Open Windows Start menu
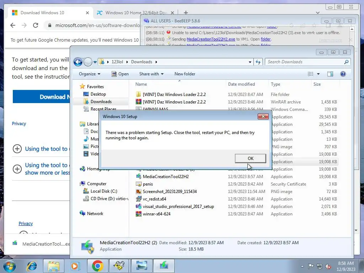 (x=9, y=266)
